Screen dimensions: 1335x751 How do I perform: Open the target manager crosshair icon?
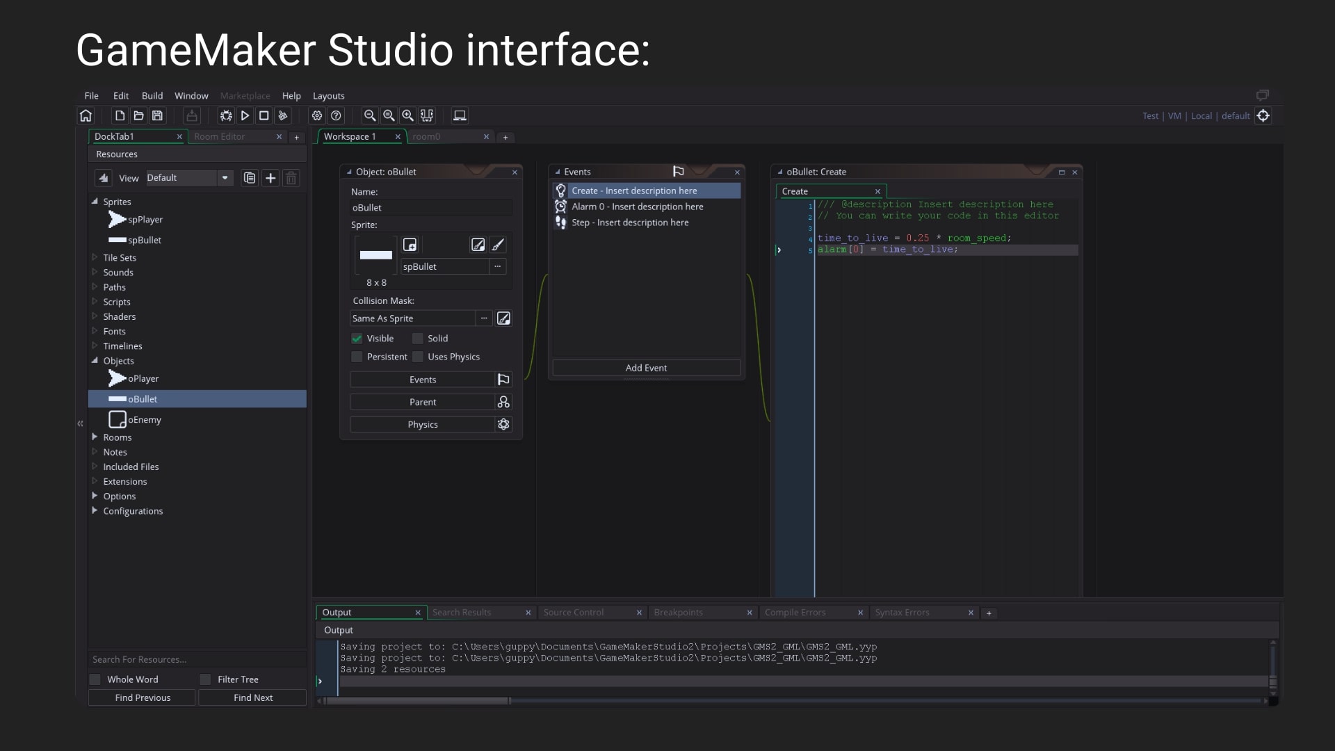(x=1263, y=115)
